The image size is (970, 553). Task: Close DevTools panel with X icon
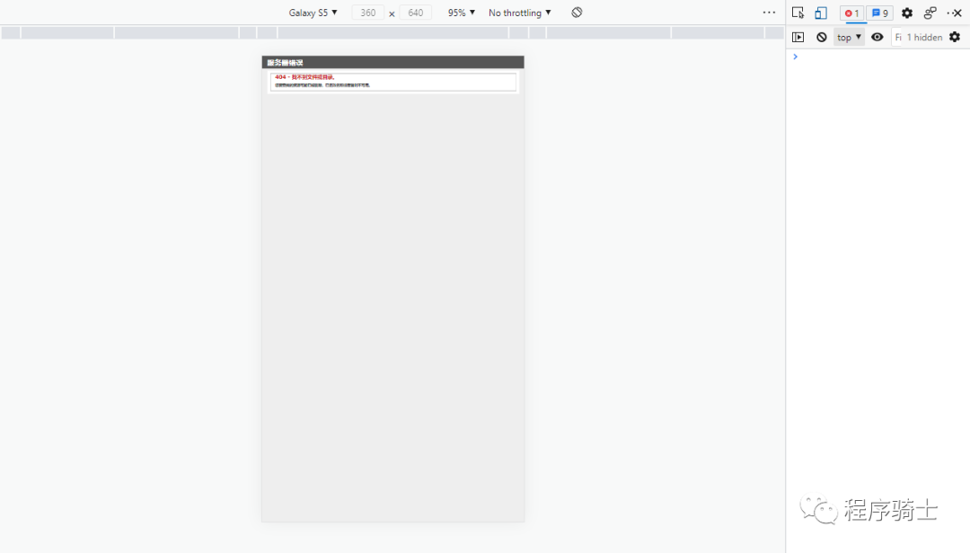(x=957, y=13)
